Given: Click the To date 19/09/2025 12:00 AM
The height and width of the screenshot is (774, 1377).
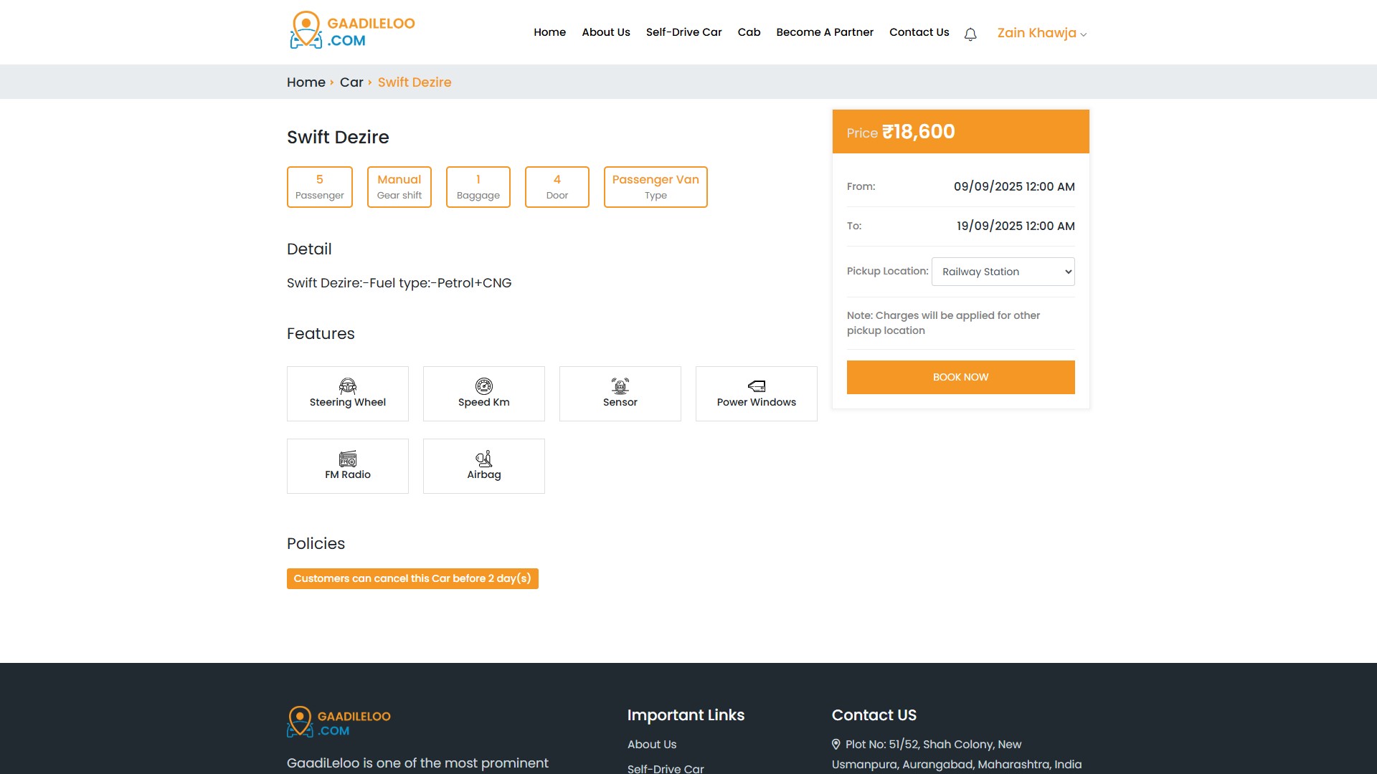Looking at the screenshot, I should pos(1016,226).
